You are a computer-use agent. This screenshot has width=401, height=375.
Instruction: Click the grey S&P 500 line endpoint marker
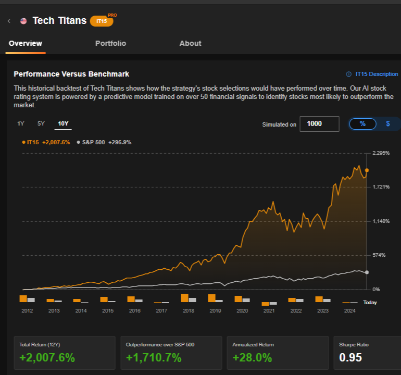(x=367, y=272)
